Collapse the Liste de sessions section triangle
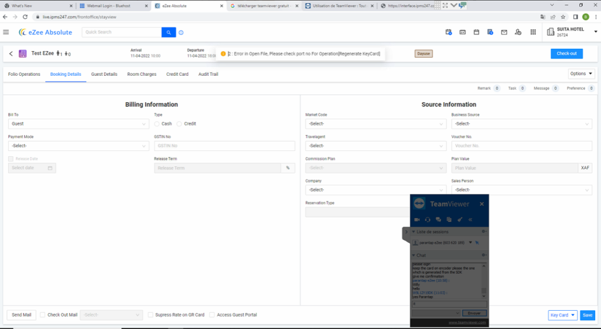601x329 pixels. (x=414, y=231)
